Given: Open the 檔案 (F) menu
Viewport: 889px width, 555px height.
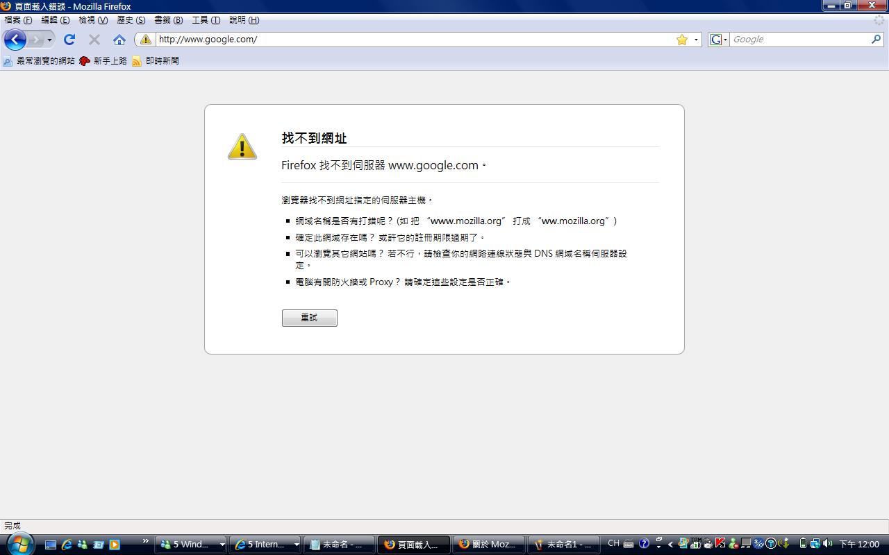Looking at the screenshot, I should [x=18, y=20].
